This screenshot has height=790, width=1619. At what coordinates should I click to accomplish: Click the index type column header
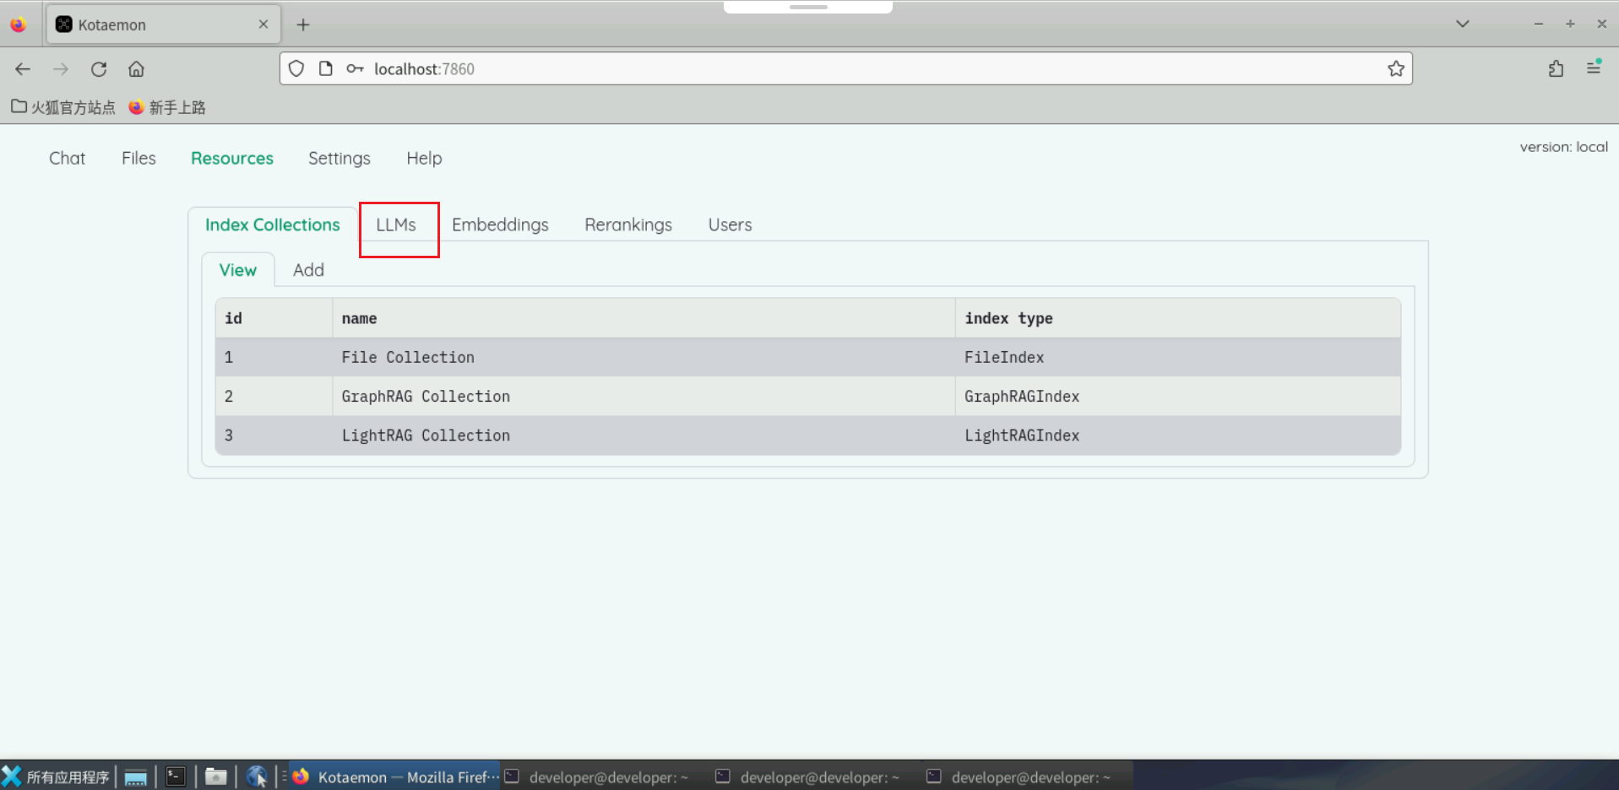pyautogui.click(x=1178, y=318)
